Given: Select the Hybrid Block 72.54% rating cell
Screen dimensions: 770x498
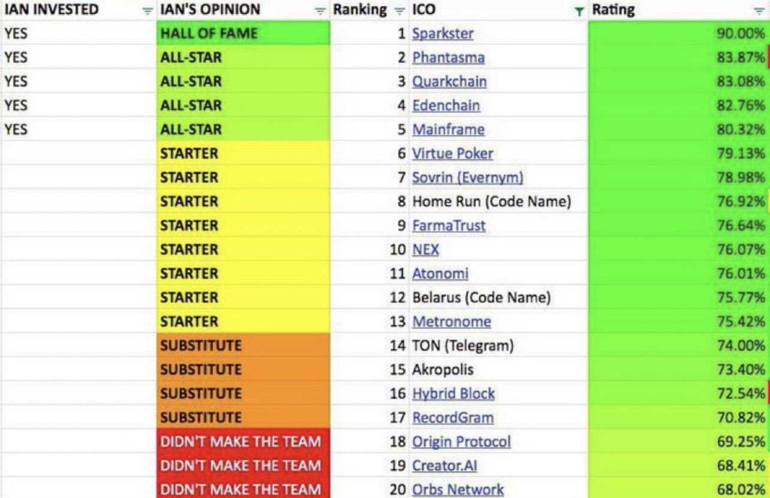Looking at the screenshot, I should tap(678, 394).
